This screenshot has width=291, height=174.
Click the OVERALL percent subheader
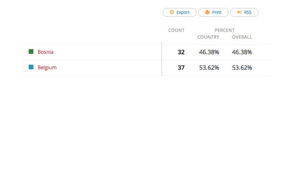coord(242,37)
